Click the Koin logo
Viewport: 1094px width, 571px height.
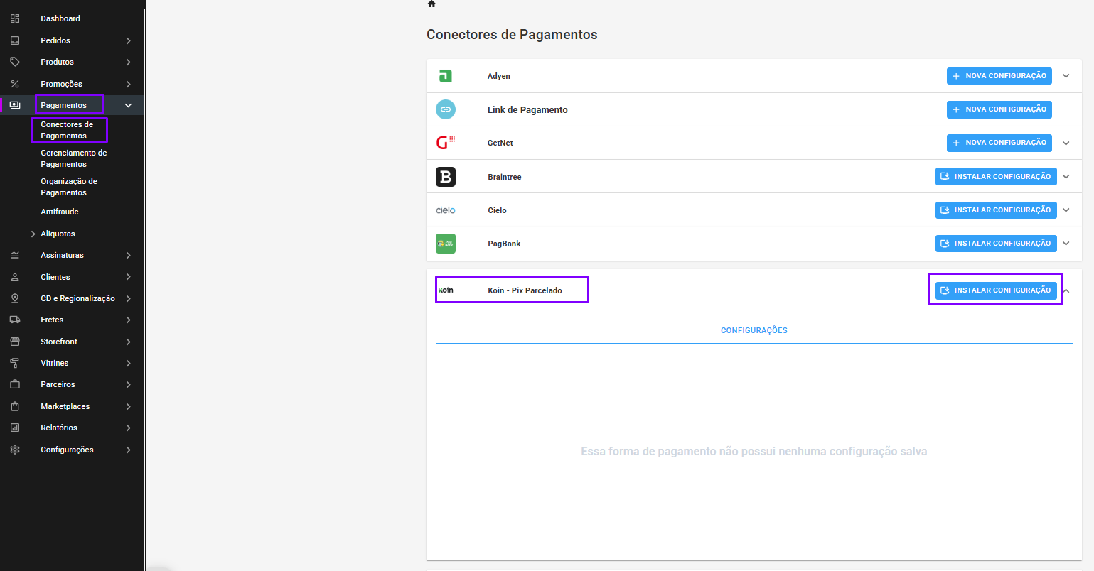pyautogui.click(x=446, y=290)
